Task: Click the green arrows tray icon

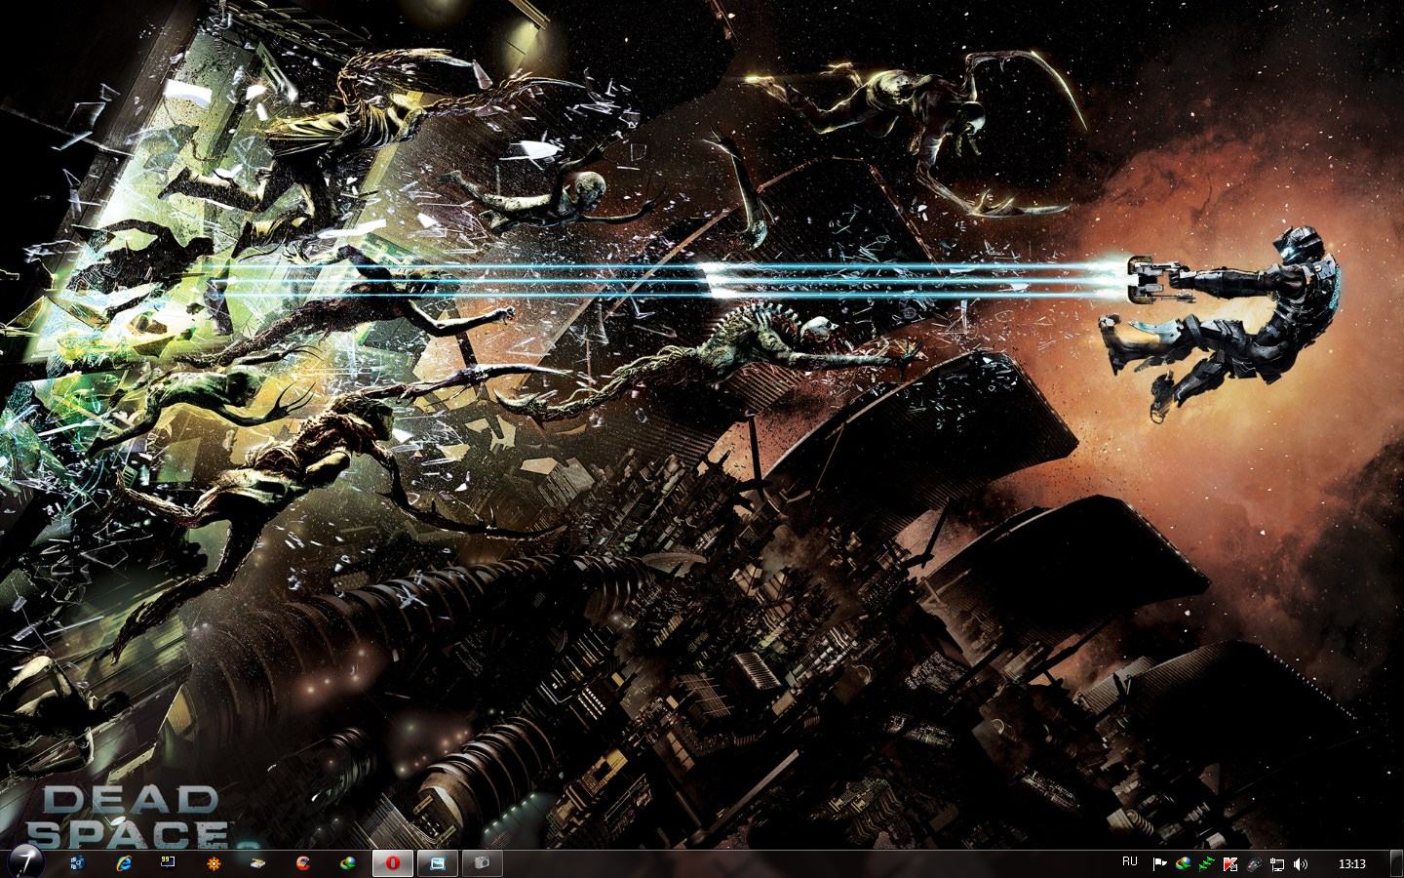Action: 1207,864
